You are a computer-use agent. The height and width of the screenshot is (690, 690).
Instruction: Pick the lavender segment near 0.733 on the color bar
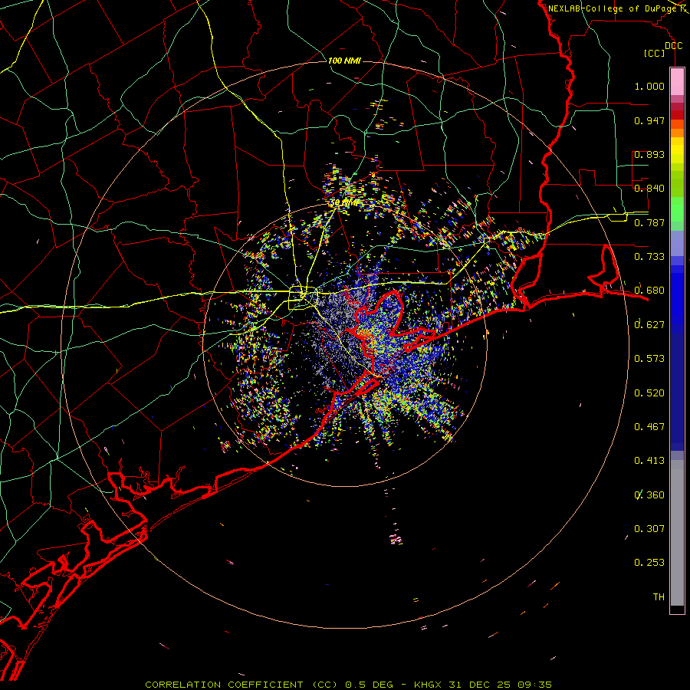(677, 244)
